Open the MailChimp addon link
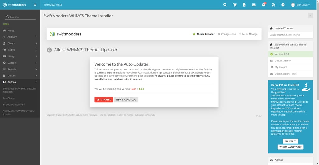Viewport: 319px width, 165px height. (9, 98)
